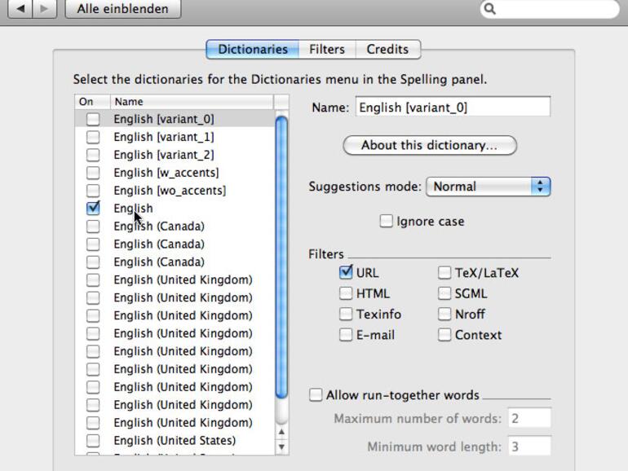Enable the English [w_accents] dictionary checkbox
628x471 pixels.
[93, 173]
